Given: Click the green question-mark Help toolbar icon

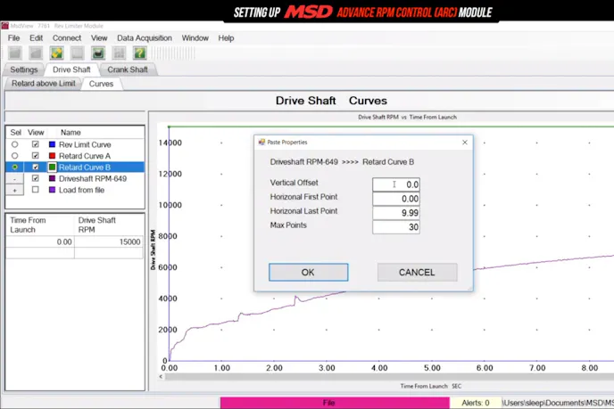Looking at the screenshot, I should [139, 53].
